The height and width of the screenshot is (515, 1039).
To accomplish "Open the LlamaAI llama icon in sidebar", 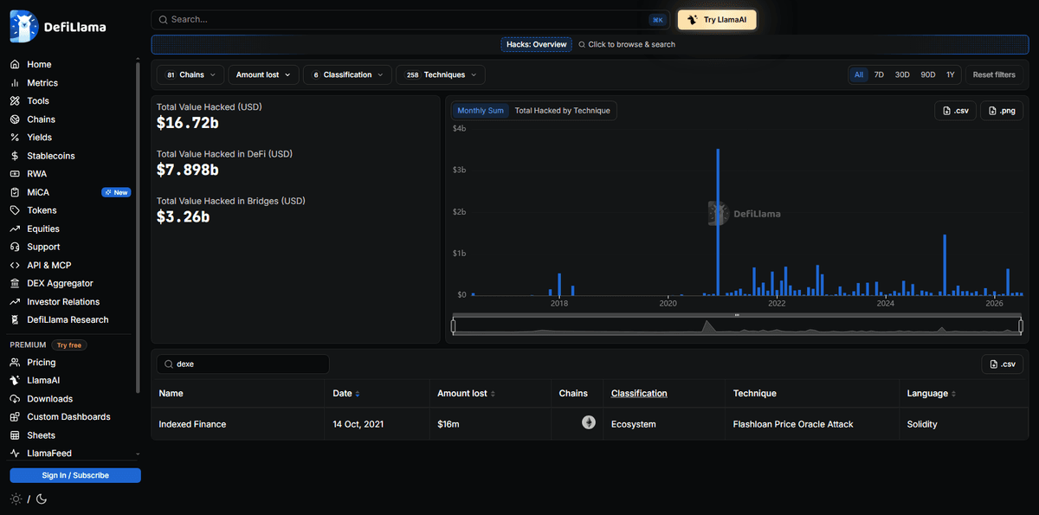I will [x=15, y=381].
